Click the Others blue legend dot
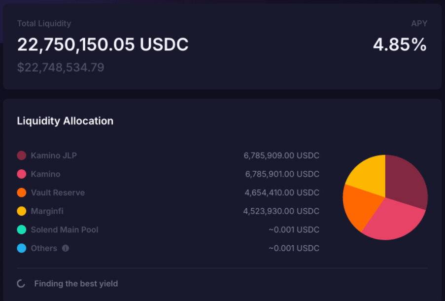Screen dimensions: 445x301 click(22, 248)
